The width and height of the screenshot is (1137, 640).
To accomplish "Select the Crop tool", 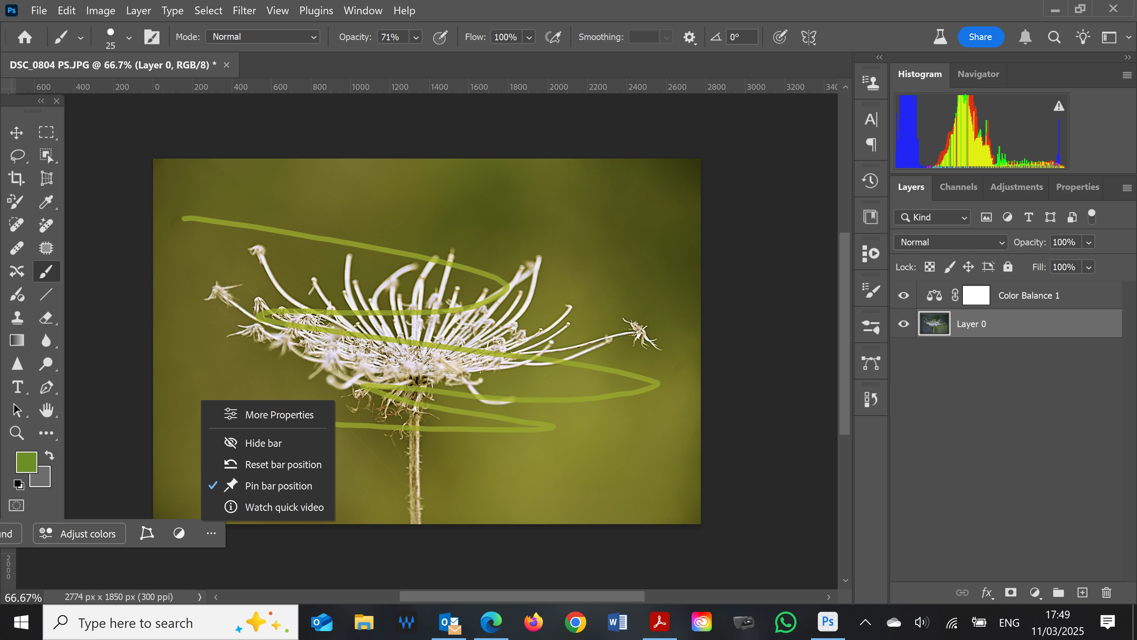I will pyautogui.click(x=16, y=178).
